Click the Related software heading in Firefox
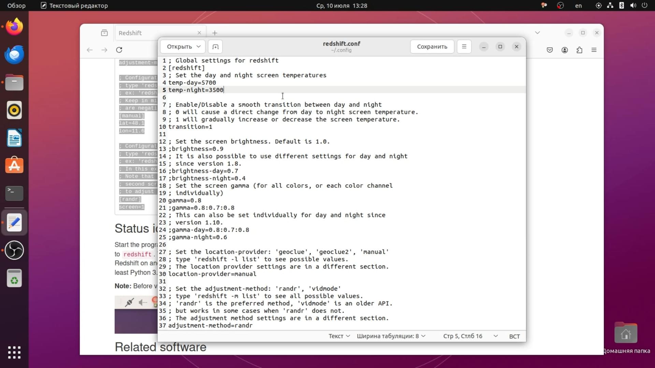 pos(160,347)
